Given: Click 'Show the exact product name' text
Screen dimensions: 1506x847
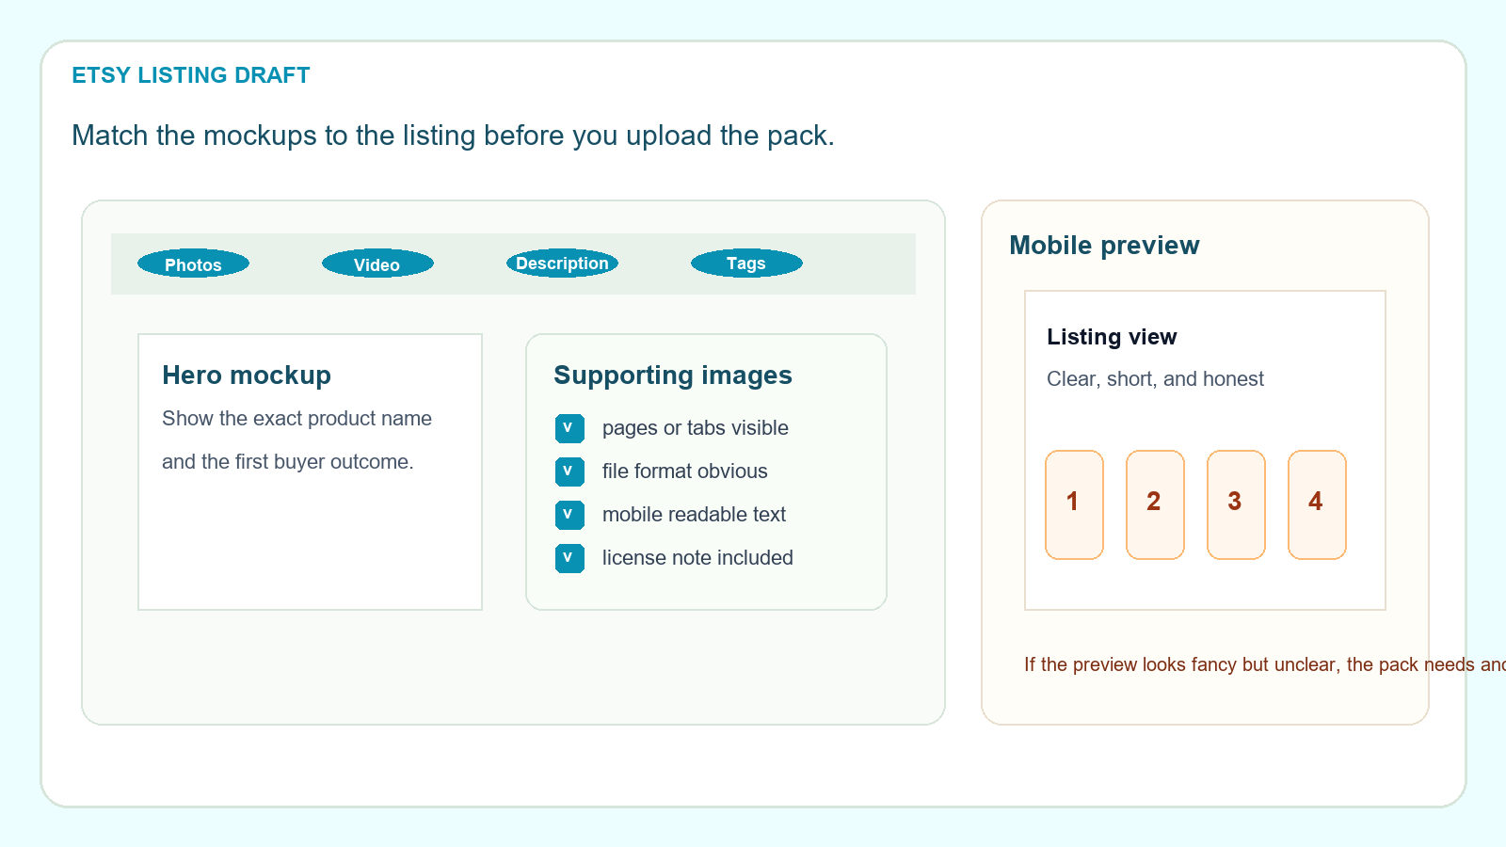Looking at the screenshot, I should coord(296,419).
